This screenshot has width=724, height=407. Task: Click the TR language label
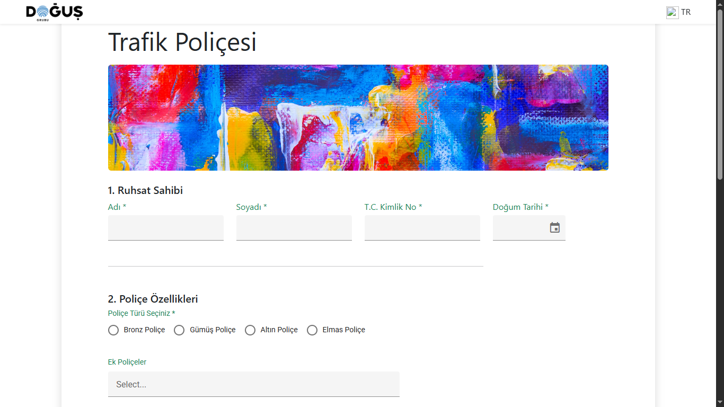click(x=686, y=12)
